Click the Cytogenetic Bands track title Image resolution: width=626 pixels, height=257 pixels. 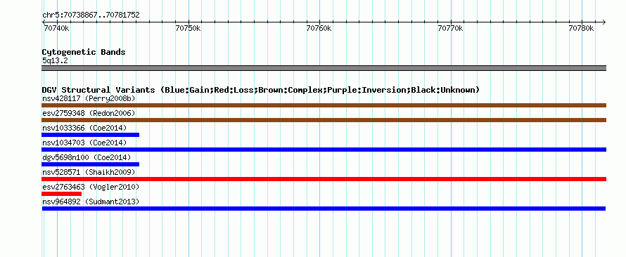point(84,52)
